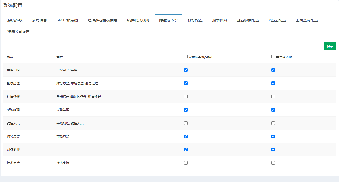The height and width of the screenshot is (182, 339).
Task: Enable 可写成本价 for 销售经理
Action: (x=273, y=97)
